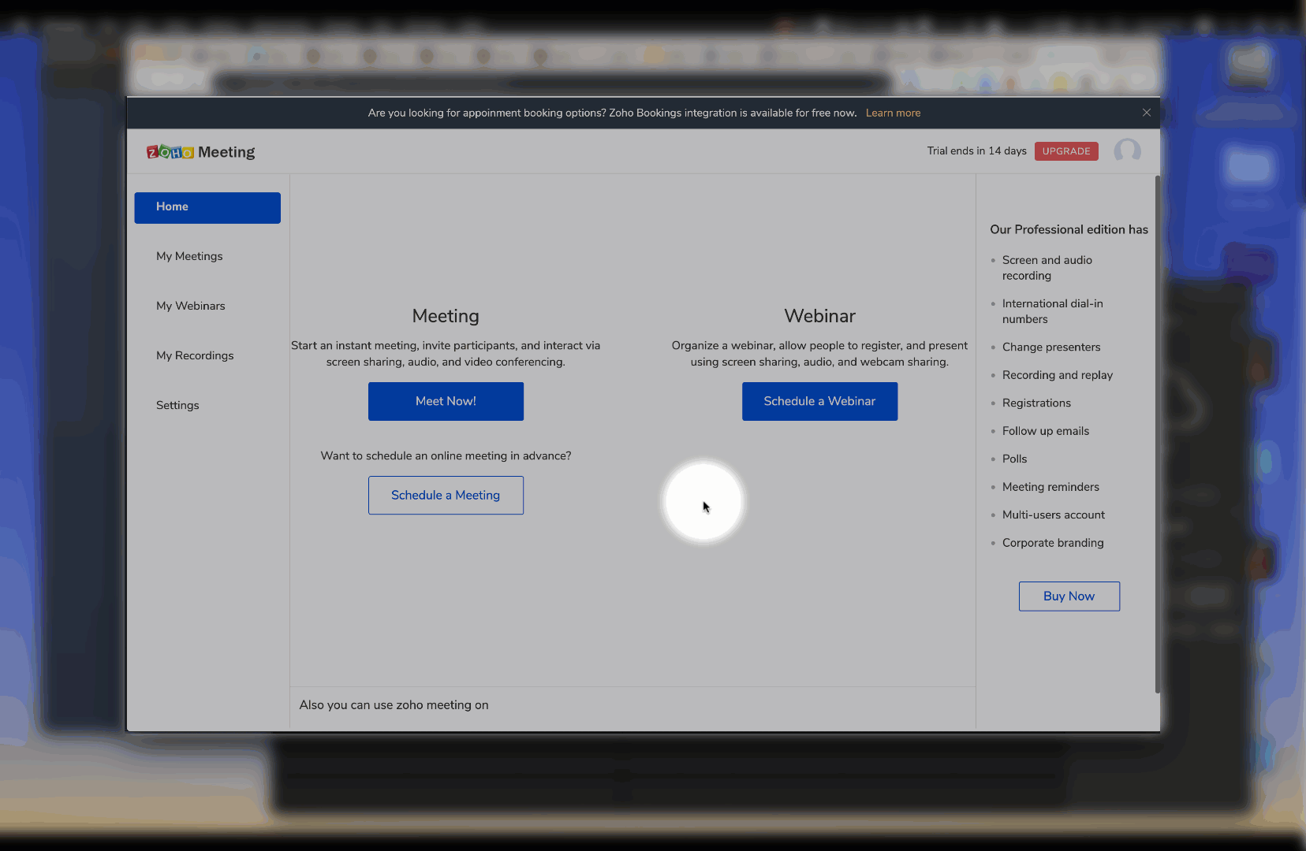
Task: Click the Also you can use zoho meeting on text
Action: tap(394, 705)
